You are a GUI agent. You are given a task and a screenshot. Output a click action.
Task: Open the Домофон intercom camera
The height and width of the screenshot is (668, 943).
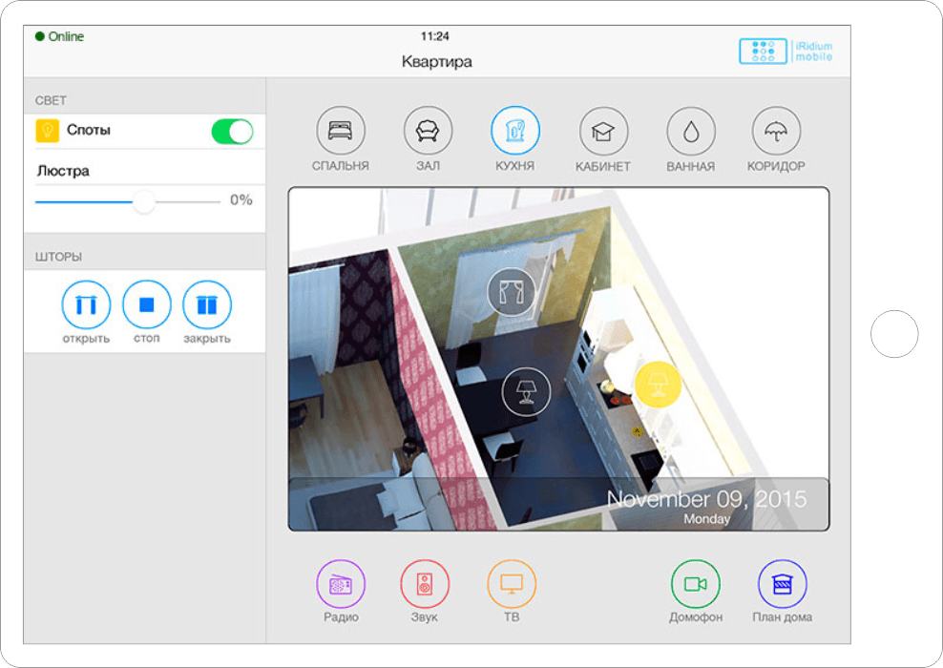(695, 585)
